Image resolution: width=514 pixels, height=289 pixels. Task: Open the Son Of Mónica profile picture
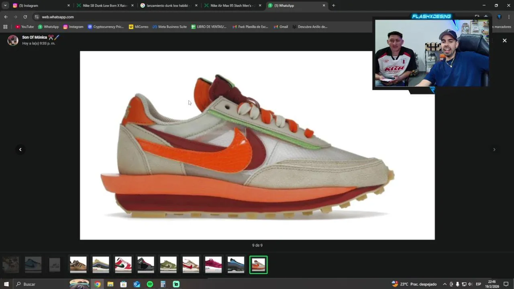coord(13,40)
